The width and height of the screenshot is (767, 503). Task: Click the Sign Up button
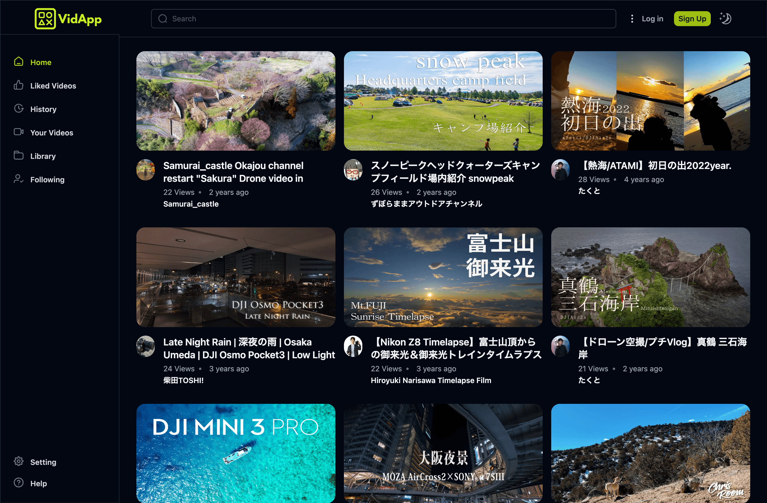pyautogui.click(x=692, y=19)
